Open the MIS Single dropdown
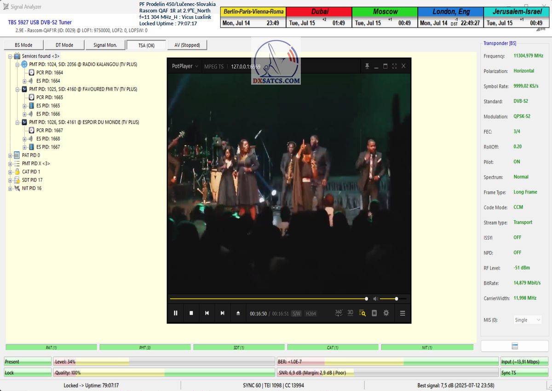Screen dimensions: 552x391 [x=527, y=320]
